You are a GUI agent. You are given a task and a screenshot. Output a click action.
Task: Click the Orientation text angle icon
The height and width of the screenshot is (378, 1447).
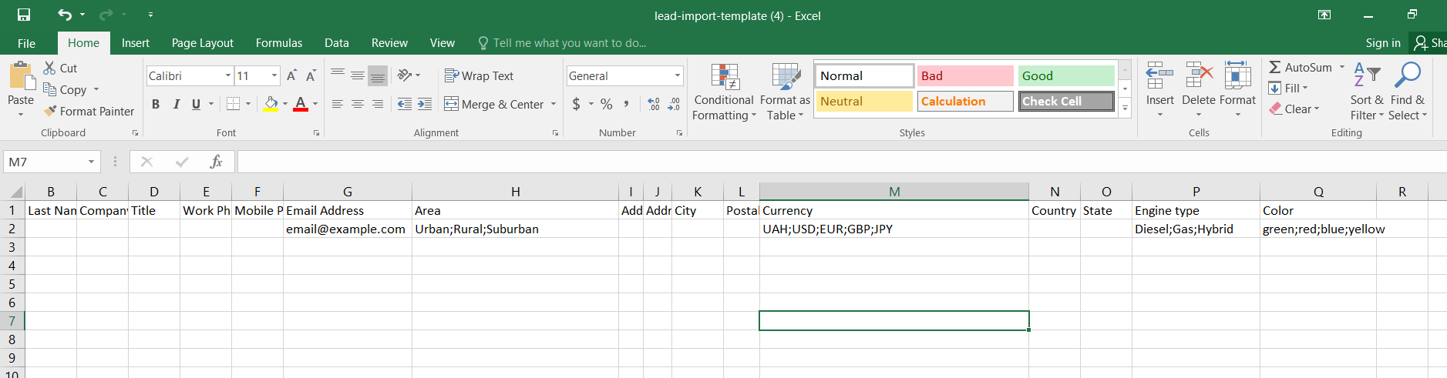[405, 75]
